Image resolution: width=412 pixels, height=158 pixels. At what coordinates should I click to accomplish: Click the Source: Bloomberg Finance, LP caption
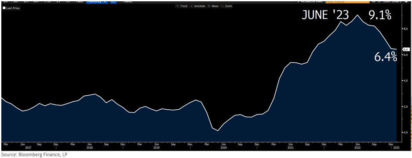click(34, 154)
